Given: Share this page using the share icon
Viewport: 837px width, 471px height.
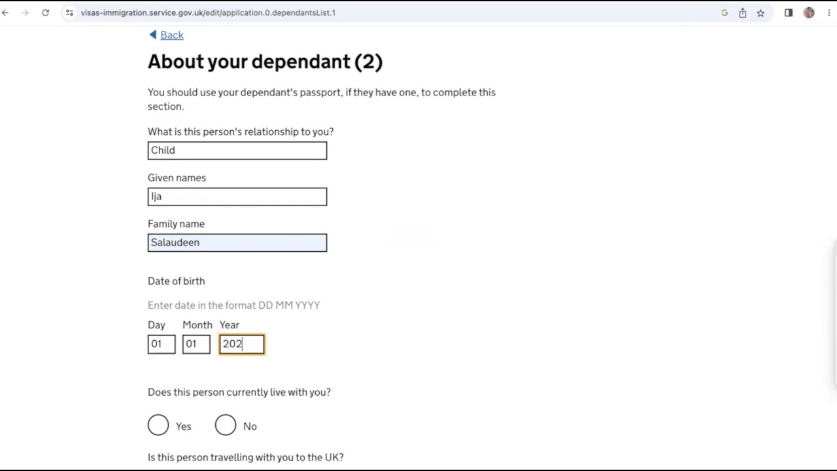Looking at the screenshot, I should [x=743, y=12].
